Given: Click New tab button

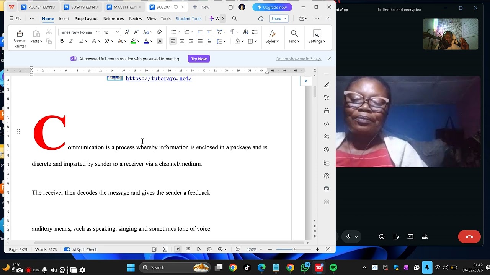Looking at the screenshot, I should tap(201, 7).
